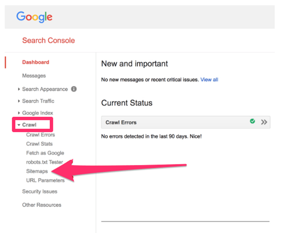Click 'No new messages or recent critical issues' text

click(x=150, y=80)
